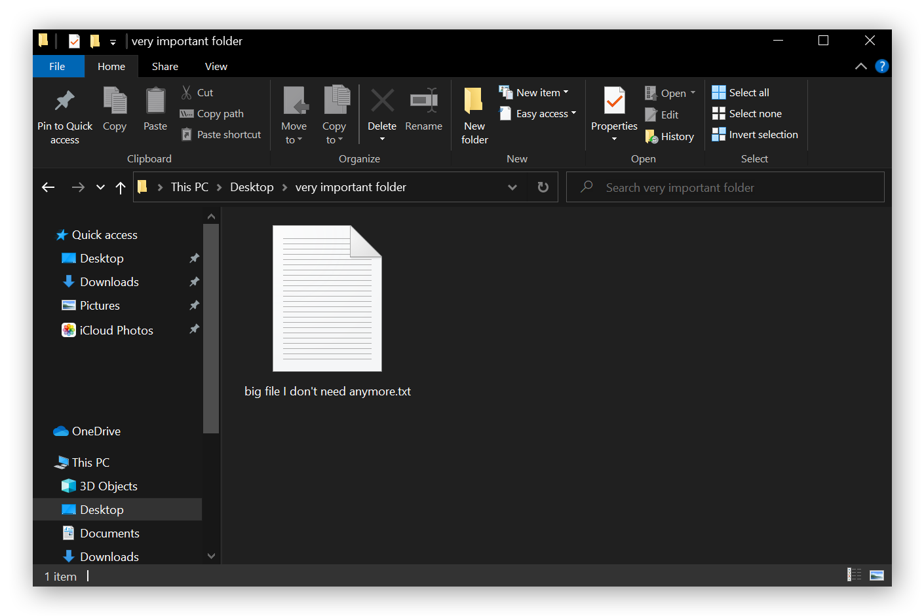Navigate back with the back arrow
The width and height of the screenshot is (924, 616).
(x=48, y=187)
